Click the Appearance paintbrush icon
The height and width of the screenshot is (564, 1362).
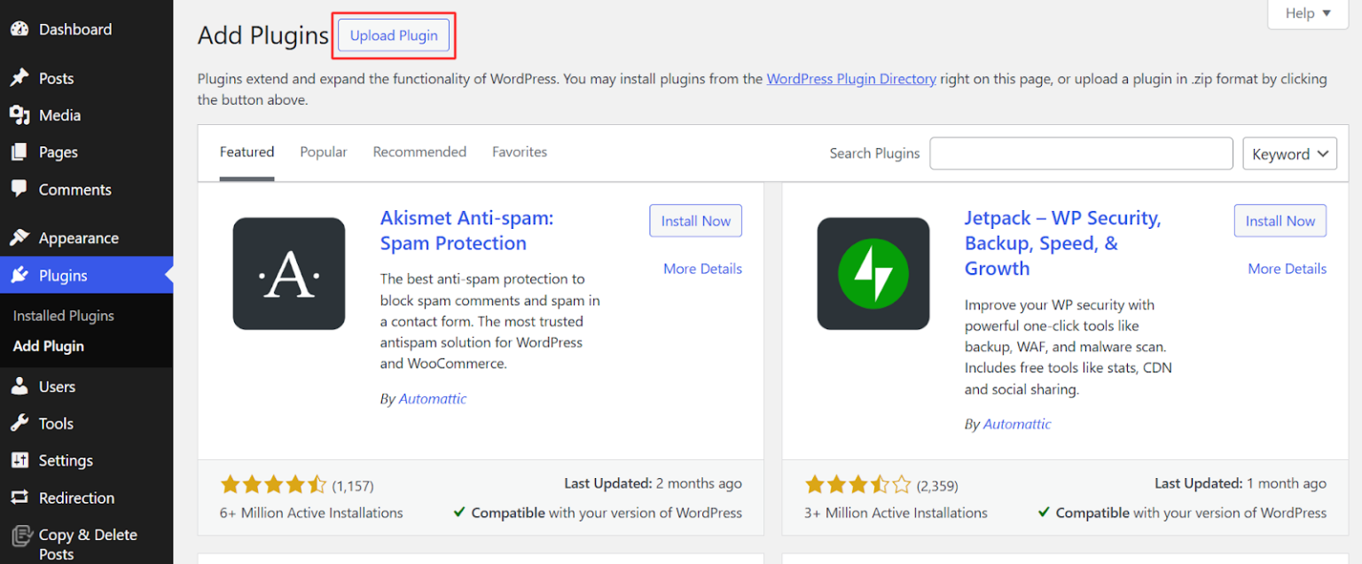click(x=20, y=237)
